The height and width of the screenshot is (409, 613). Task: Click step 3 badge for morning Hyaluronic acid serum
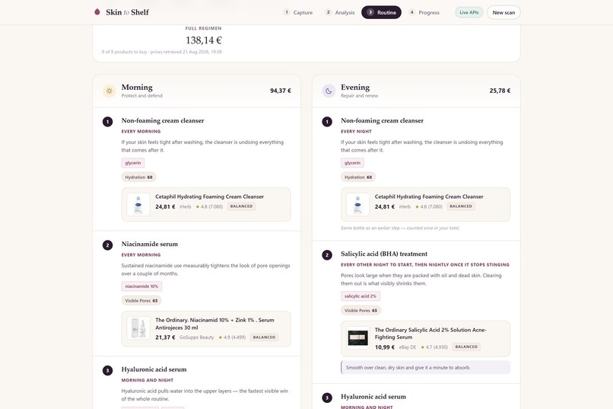pos(107,371)
